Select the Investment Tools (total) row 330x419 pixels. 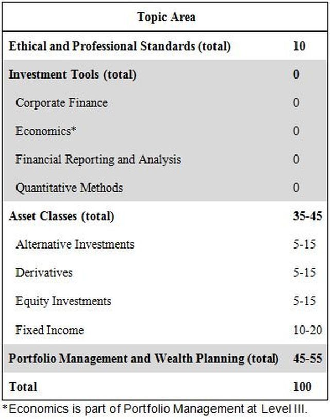pyautogui.click(x=165, y=74)
